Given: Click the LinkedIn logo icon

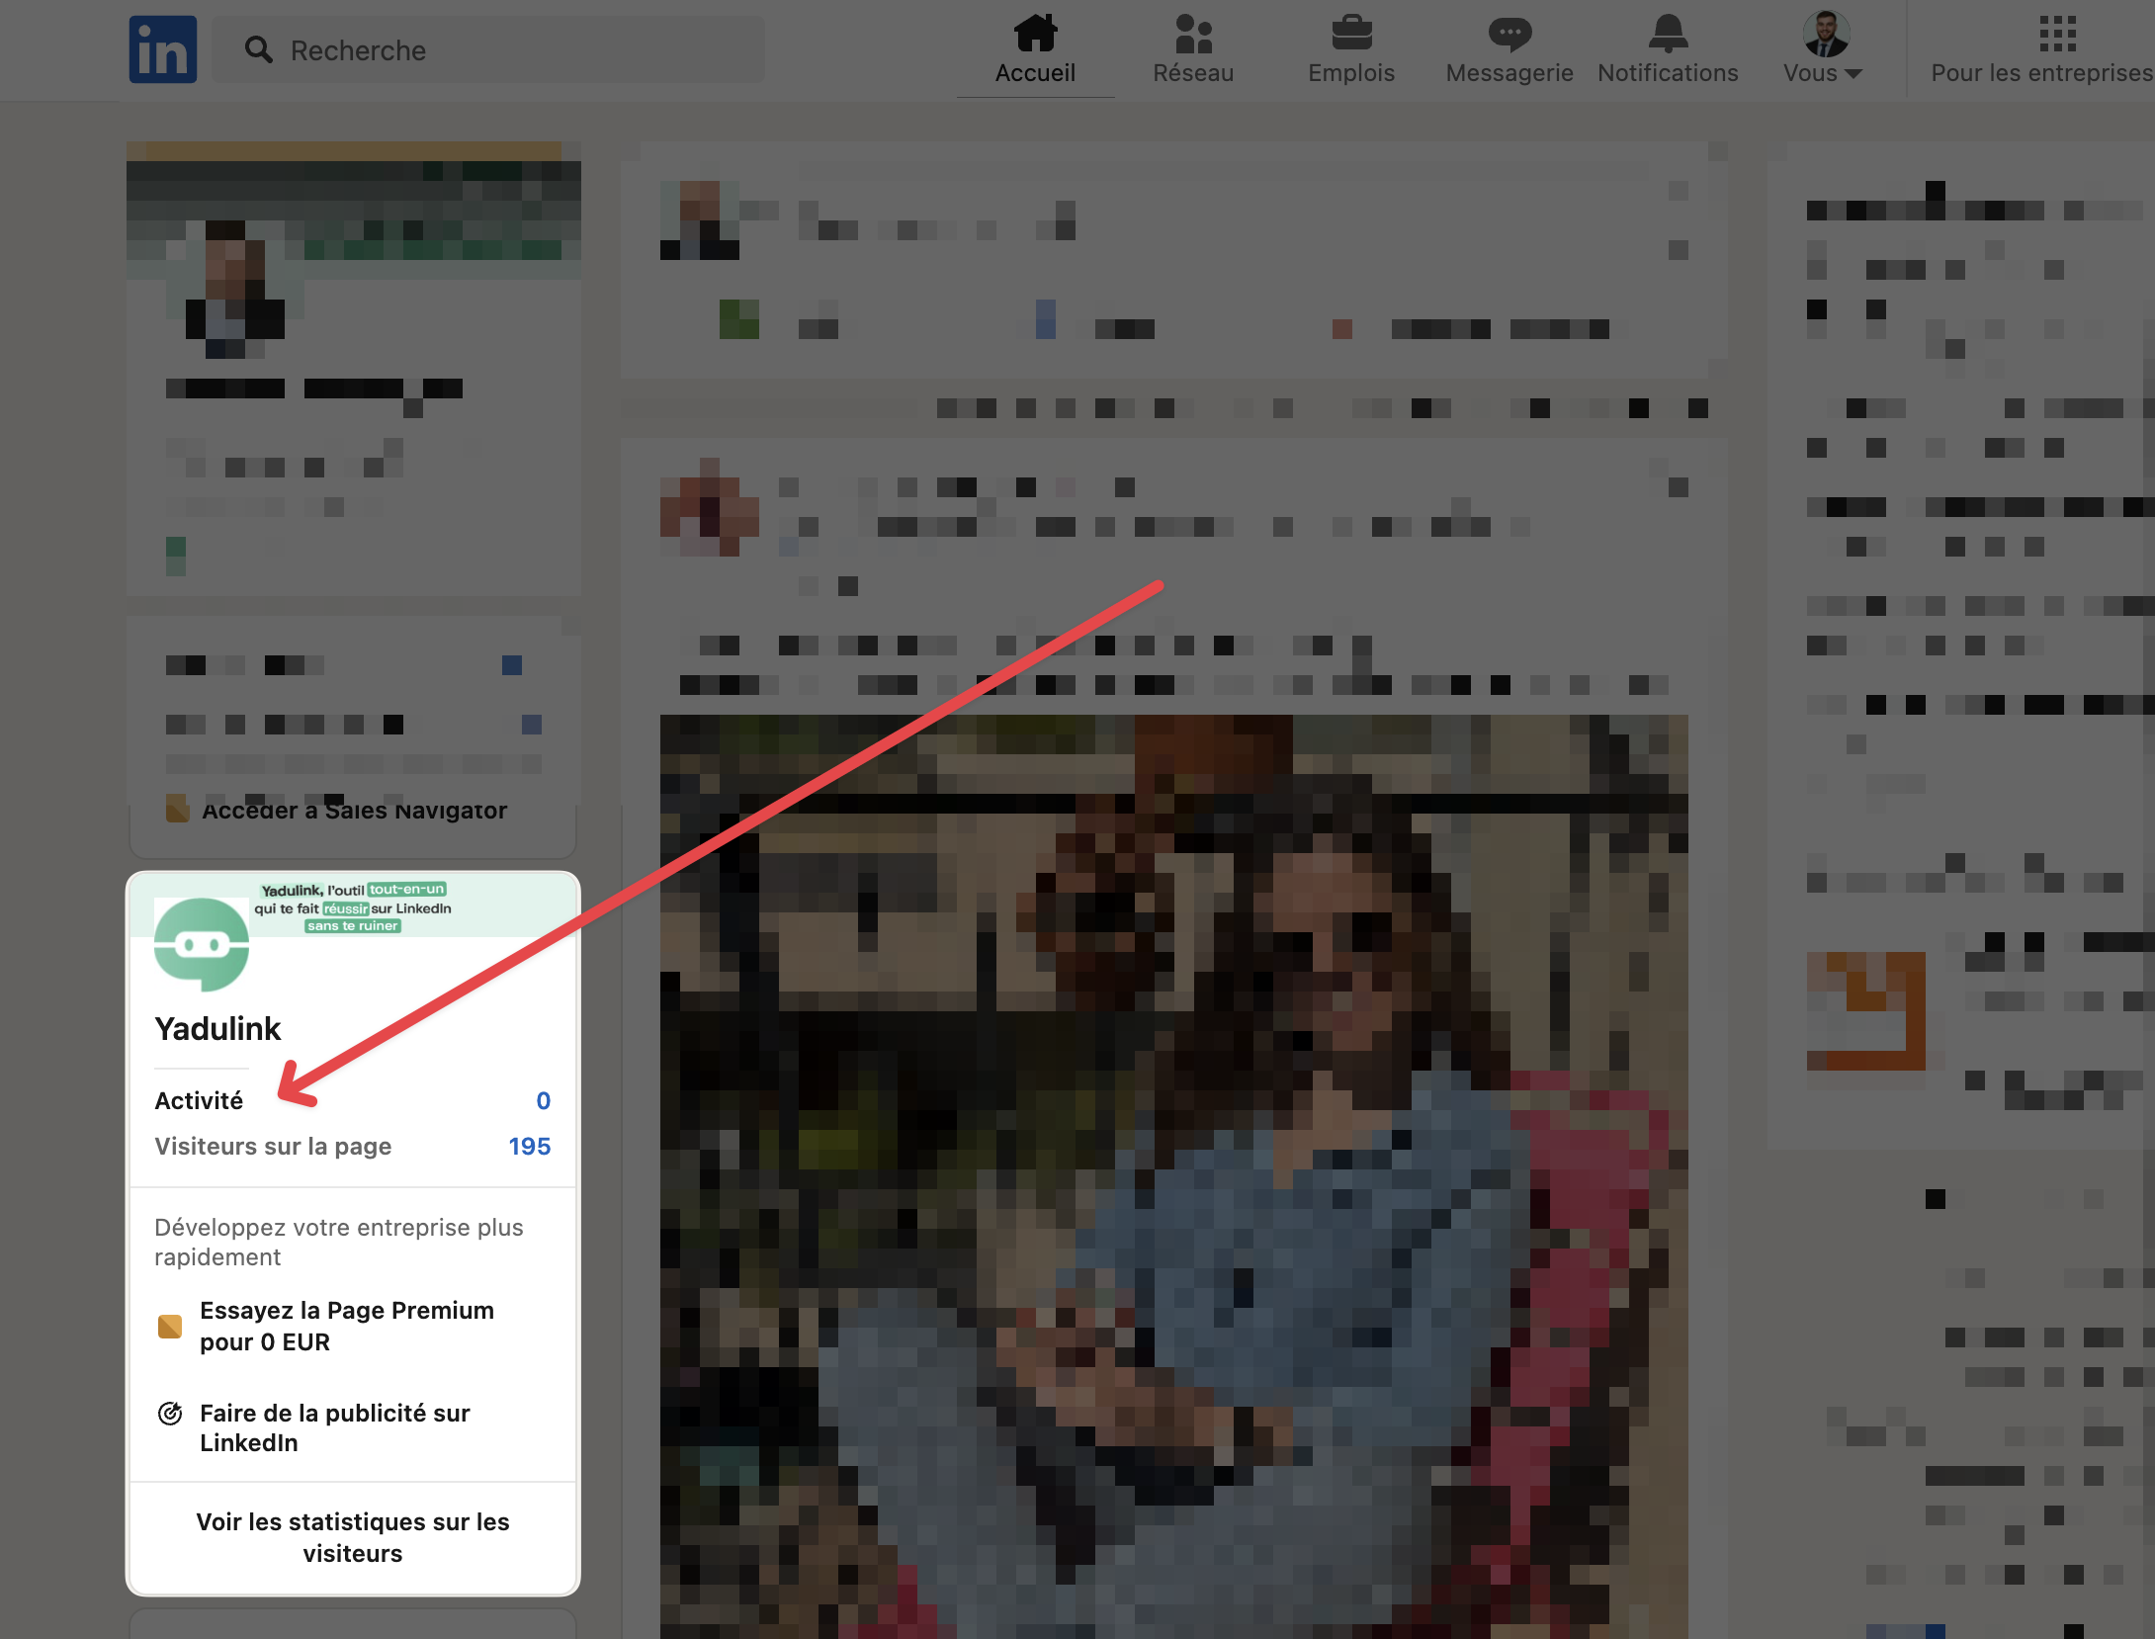Looking at the screenshot, I should click(x=162, y=49).
